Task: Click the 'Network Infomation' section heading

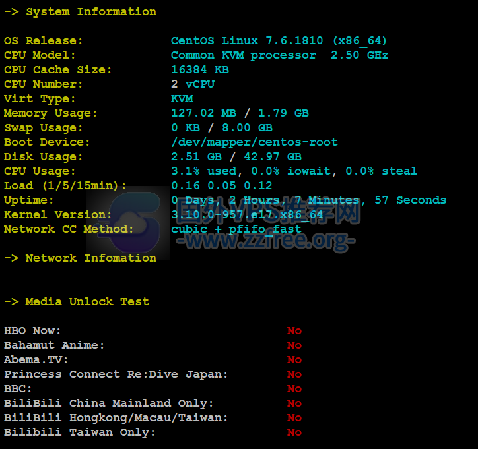Action: tap(91, 258)
